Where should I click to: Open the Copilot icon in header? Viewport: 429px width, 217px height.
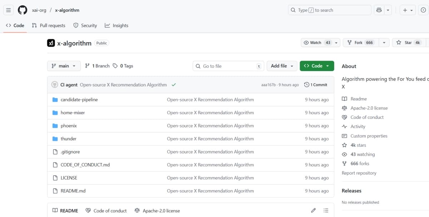point(379,10)
